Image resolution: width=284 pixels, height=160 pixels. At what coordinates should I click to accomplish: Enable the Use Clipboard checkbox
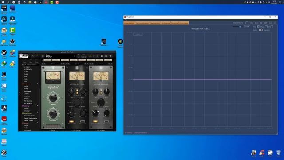click(247, 23)
